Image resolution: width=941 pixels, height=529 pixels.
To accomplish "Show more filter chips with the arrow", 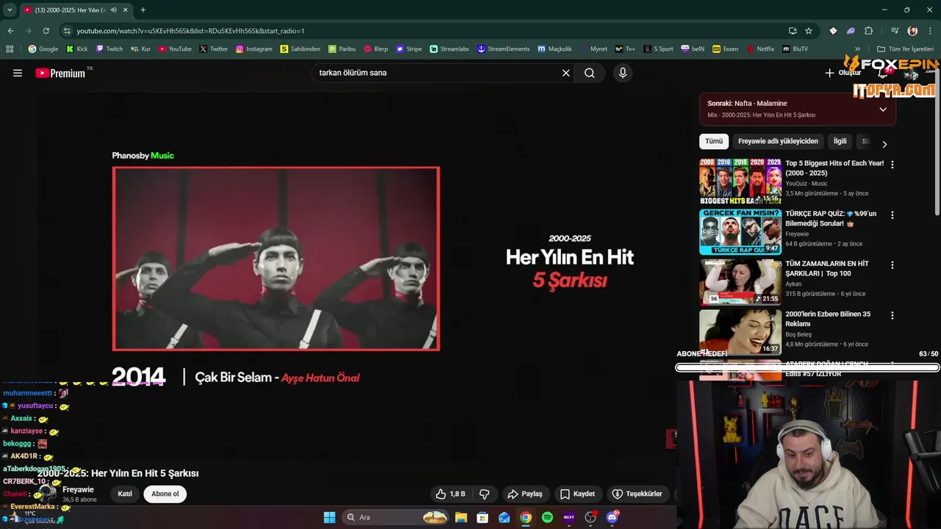I will click(884, 144).
